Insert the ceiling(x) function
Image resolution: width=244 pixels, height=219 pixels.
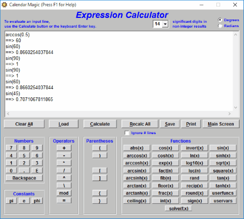click(x=137, y=201)
